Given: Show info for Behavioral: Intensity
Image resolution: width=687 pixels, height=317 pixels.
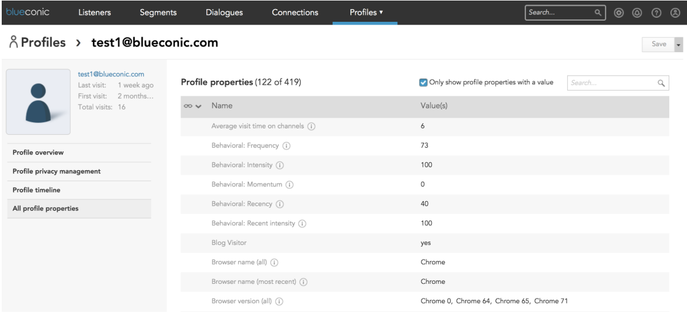Looking at the screenshot, I should [280, 165].
